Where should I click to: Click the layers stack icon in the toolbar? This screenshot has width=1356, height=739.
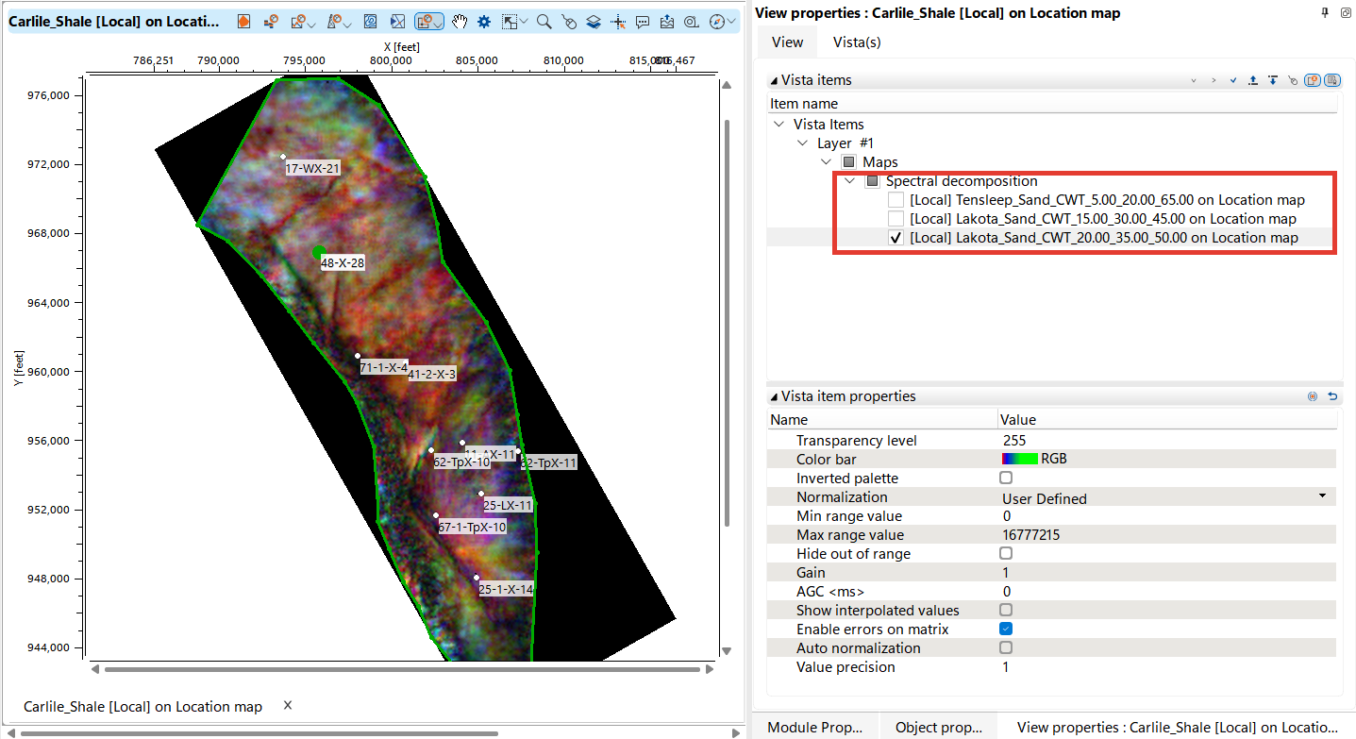tap(592, 21)
